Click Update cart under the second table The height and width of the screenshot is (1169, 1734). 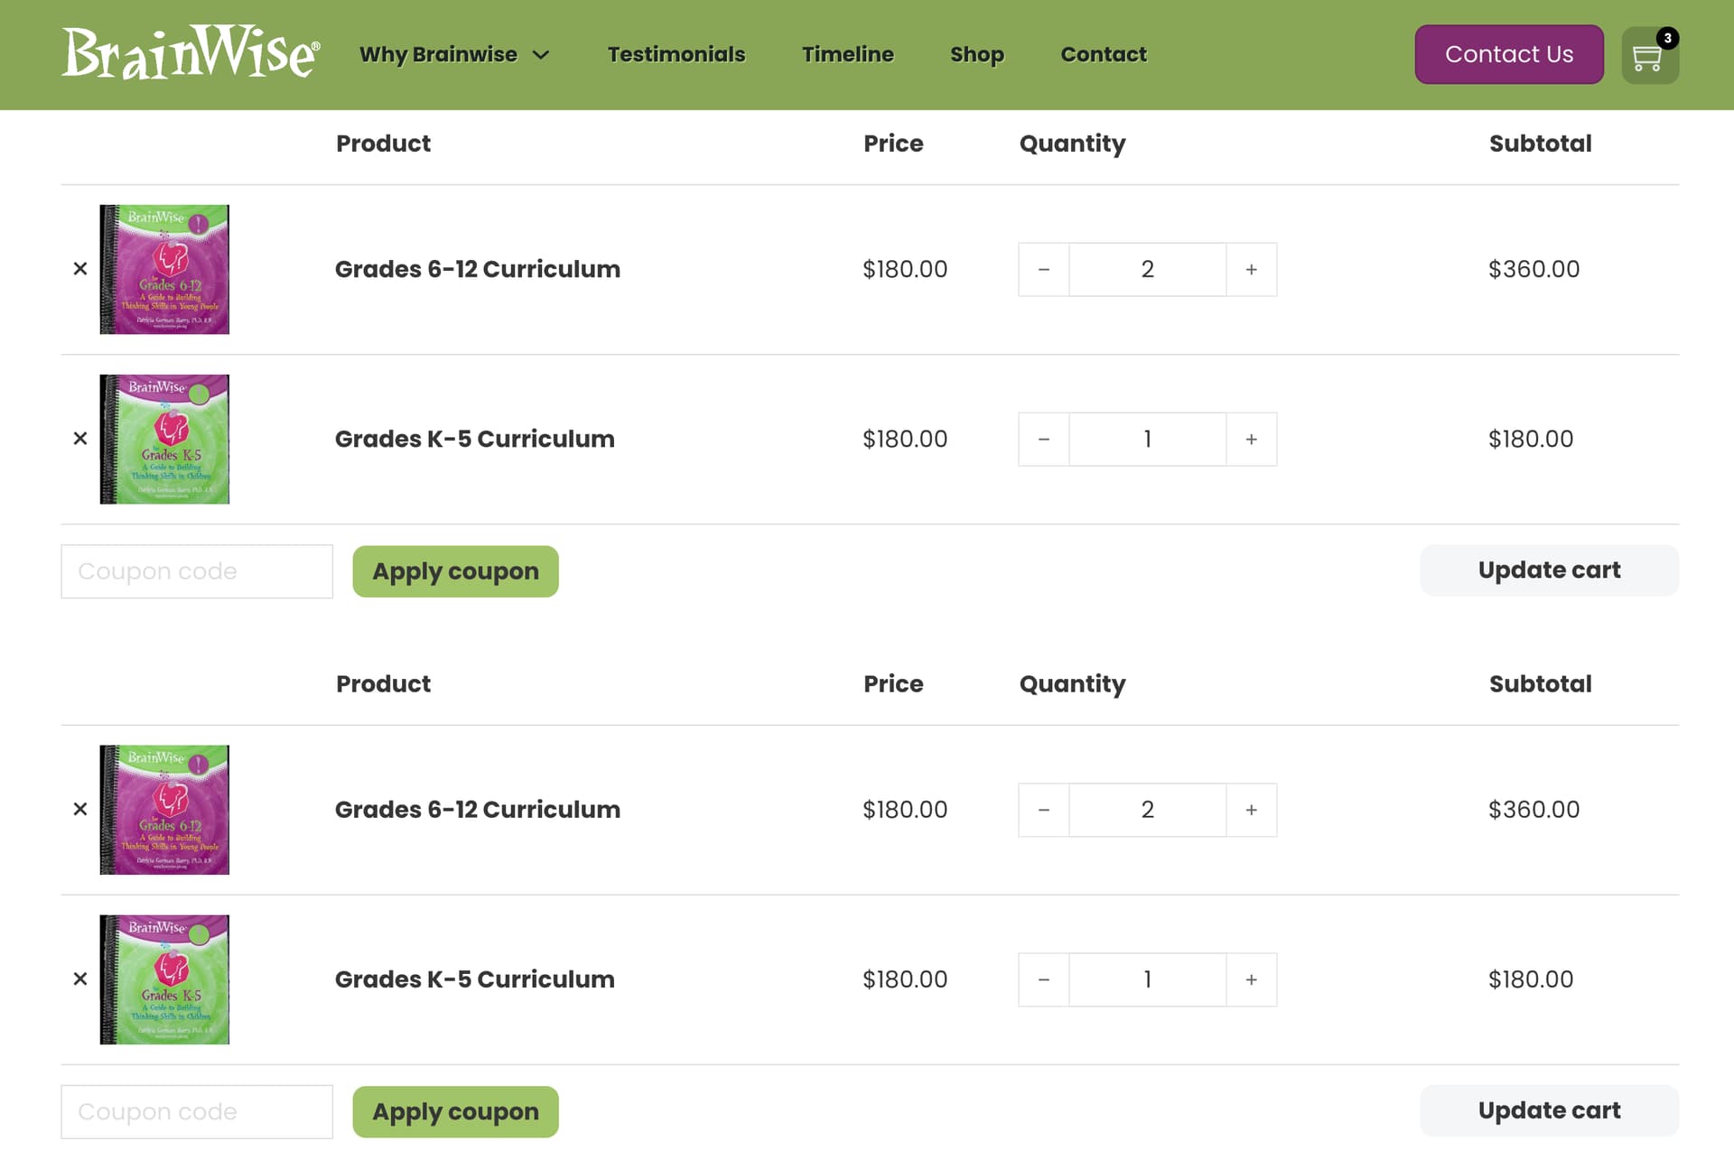tap(1550, 1111)
